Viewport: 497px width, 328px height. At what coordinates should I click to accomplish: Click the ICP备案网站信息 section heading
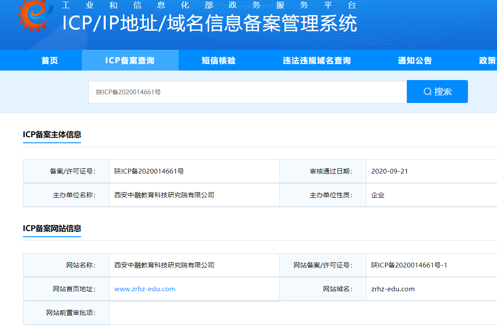(x=52, y=228)
